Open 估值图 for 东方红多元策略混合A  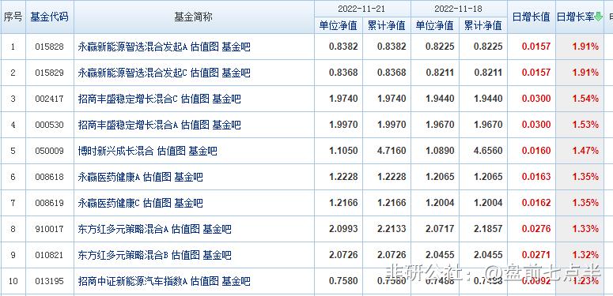pos(185,229)
